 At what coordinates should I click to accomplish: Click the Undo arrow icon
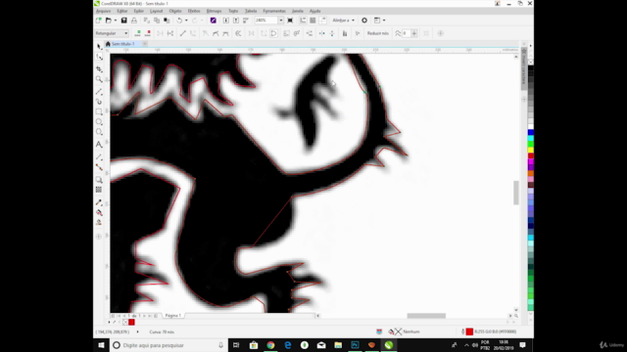coord(179,21)
